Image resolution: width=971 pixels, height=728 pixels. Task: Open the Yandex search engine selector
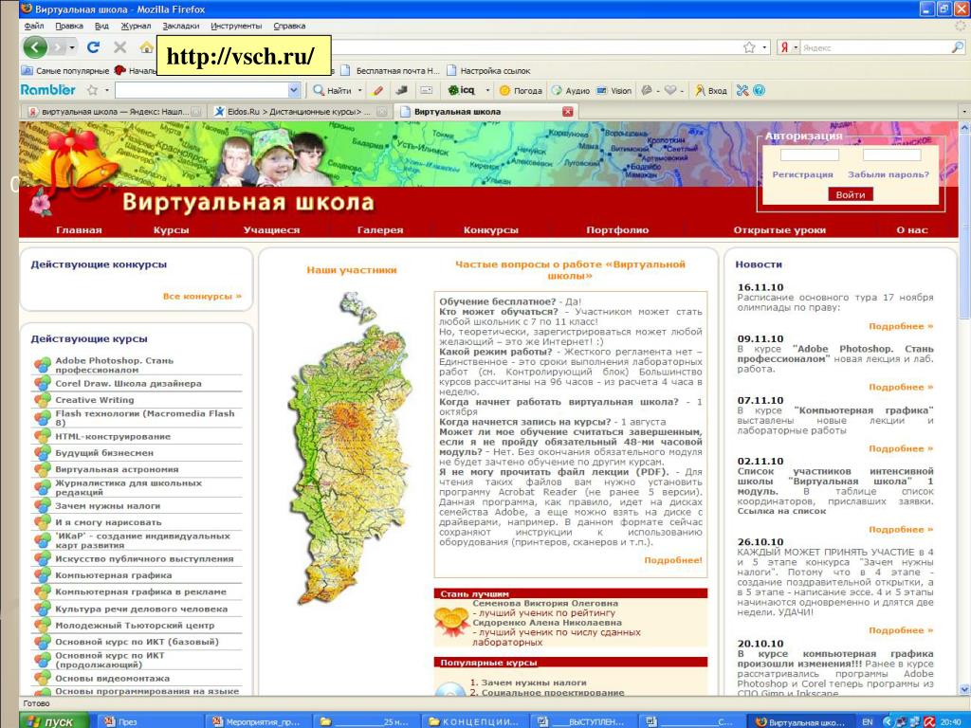pos(788,47)
